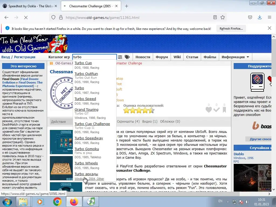Open the Файлы menu item

(210, 57)
